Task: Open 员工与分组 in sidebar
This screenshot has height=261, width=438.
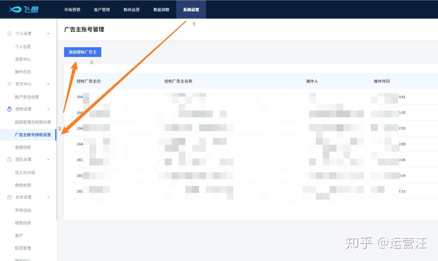Action: 25,173
